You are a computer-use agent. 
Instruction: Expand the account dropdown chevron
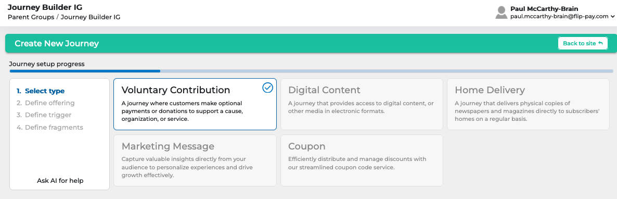point(613,17)
